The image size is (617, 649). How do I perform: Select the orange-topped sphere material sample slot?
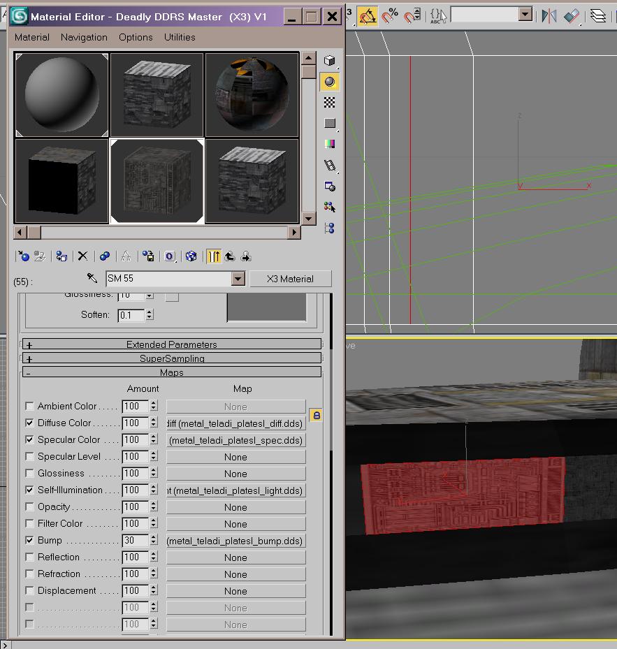point(252,95)
